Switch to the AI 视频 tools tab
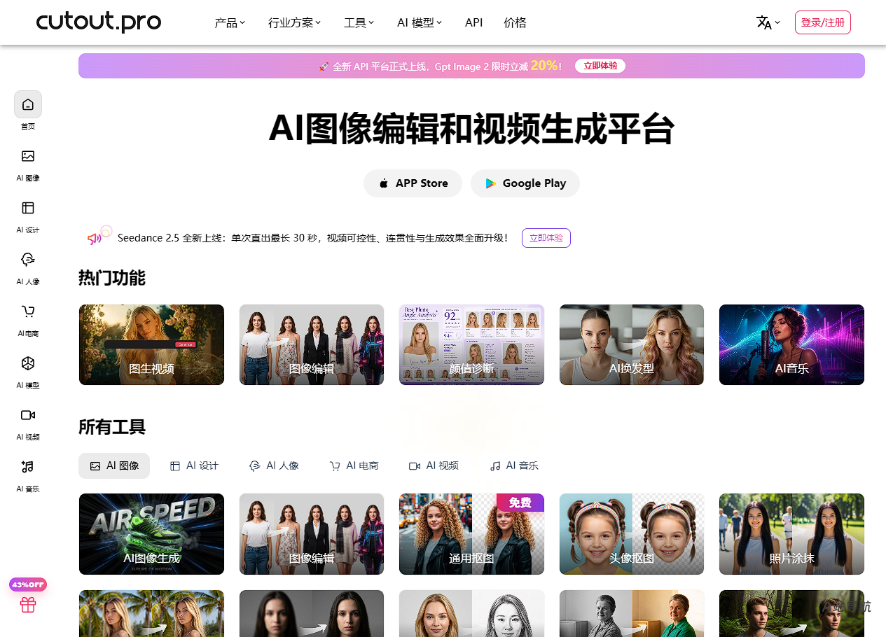This screenshot has height=637, width=886. tap(434, 465)
